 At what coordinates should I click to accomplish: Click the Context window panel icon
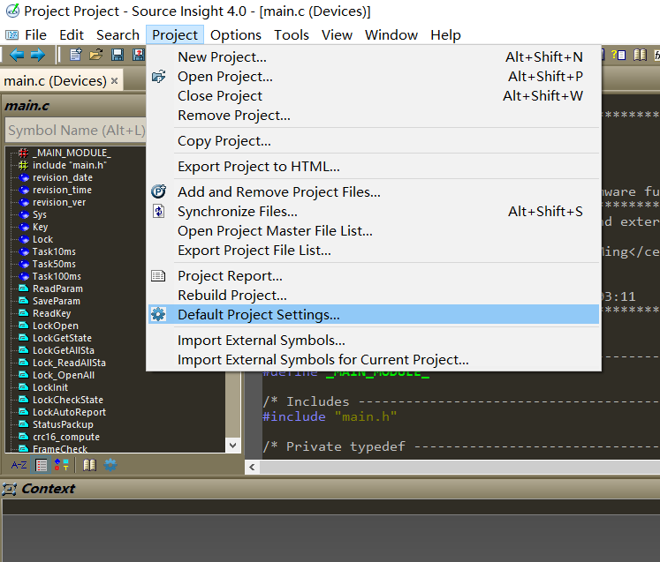pyautogui.click(x=9, y=489)
